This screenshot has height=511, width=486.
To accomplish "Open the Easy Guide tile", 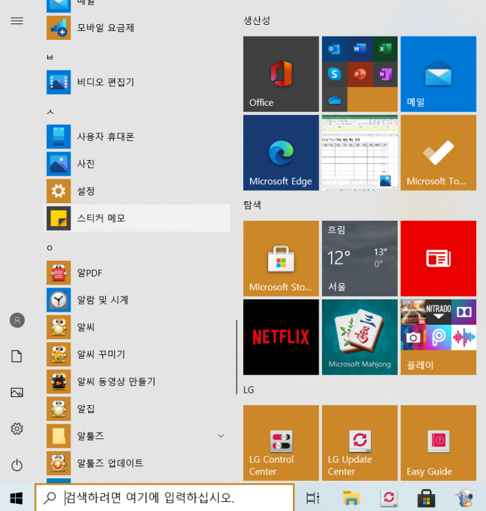I will [x=438, y=443].
